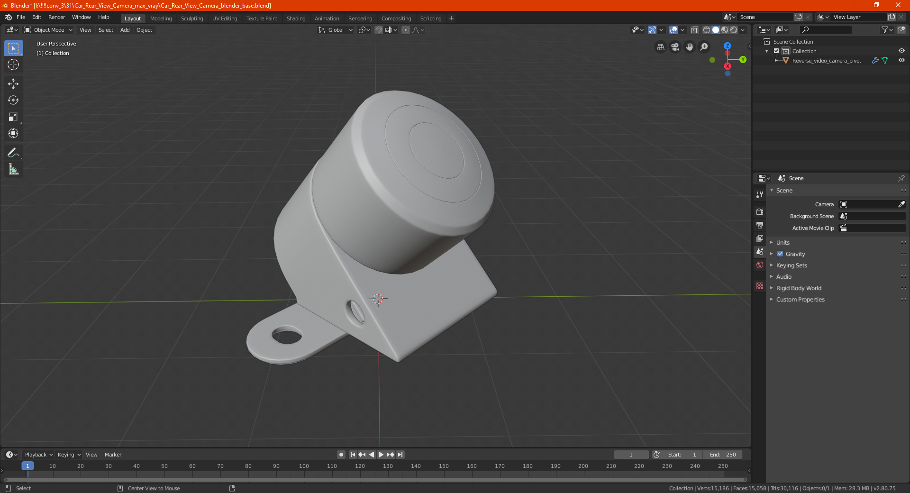This screenshot has height=493, width=910.
Task: Select the Measure ruler tool
Action: (x=13, y=169)
